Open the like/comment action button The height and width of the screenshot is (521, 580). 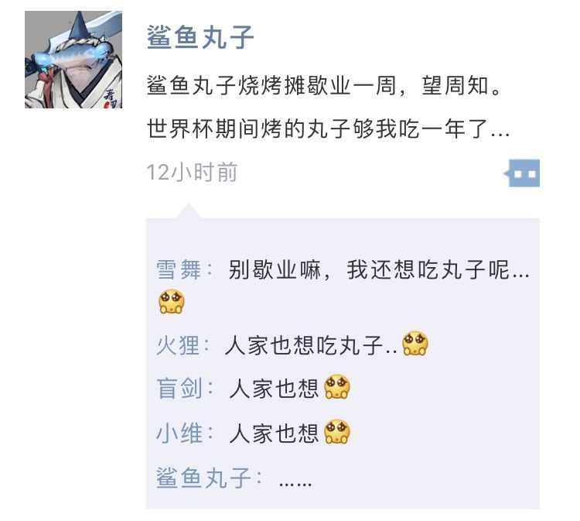[522, 173]
